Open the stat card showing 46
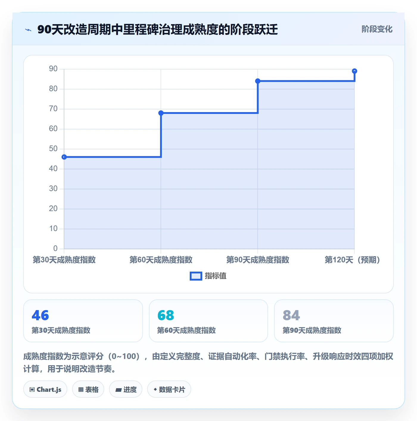417x421 pixels. coord(83,321)
